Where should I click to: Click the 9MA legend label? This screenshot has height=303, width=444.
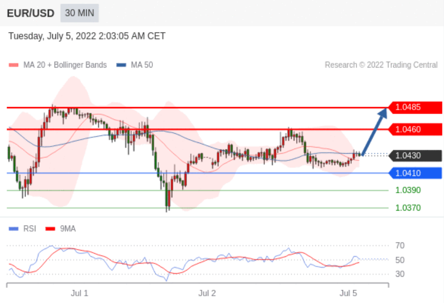tap(68, 229)
